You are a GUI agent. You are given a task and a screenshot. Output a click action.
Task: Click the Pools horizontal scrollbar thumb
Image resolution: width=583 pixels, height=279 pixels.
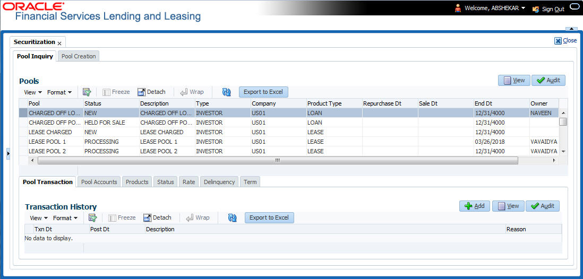pyautogui.click(x=278, y=161)
